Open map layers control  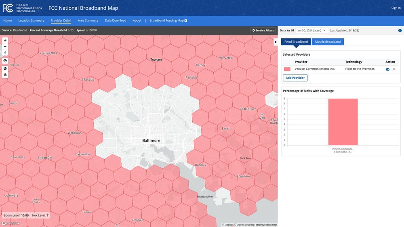click(5, 75)
